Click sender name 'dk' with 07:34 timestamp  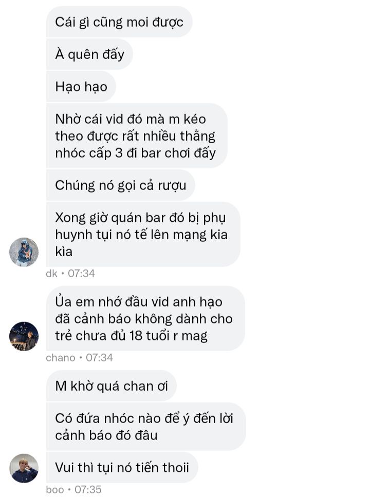[x=70, y=273]
